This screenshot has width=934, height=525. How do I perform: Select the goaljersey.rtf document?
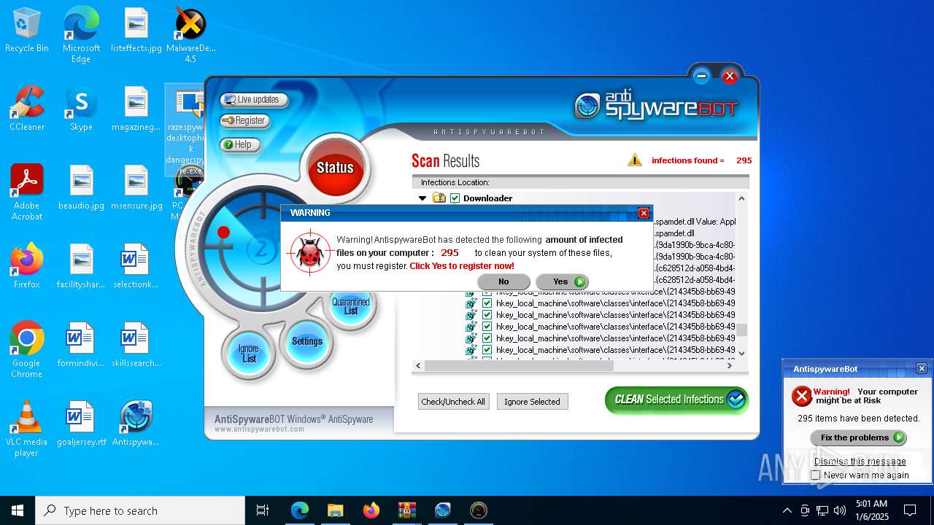(81, 424)
